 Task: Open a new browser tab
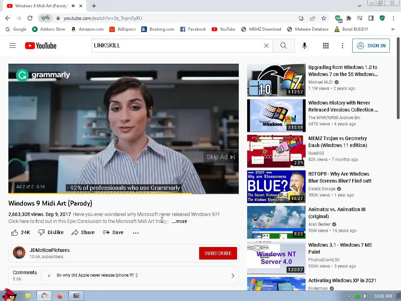click(94, 6)
